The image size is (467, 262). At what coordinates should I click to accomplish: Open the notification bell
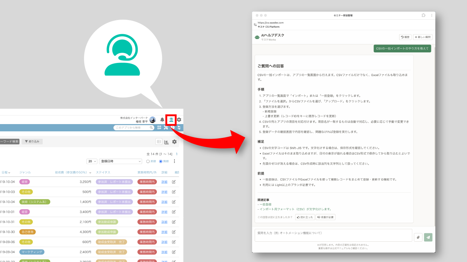point(162,120)
